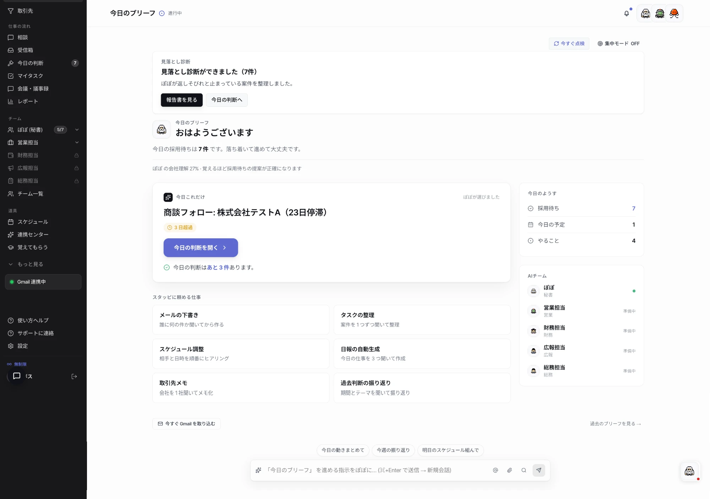
Task: Click 営業担当 avatar in AIチーム list
Action: point(534,311)
